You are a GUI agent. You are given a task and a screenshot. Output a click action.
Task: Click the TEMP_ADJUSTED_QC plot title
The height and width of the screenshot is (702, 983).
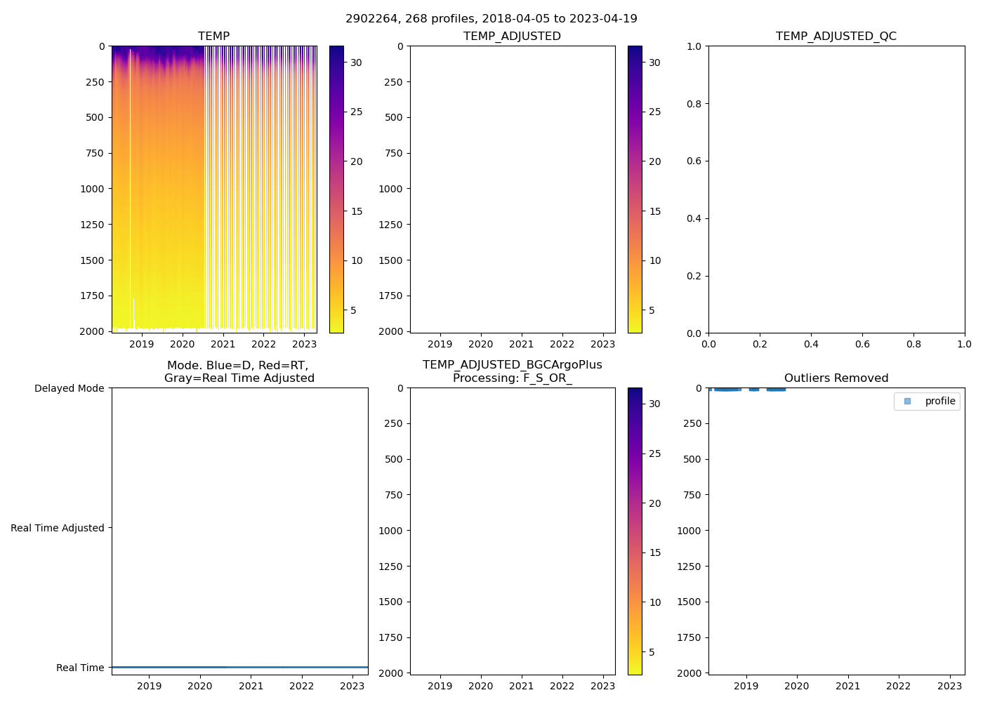[x=836, y=37]
